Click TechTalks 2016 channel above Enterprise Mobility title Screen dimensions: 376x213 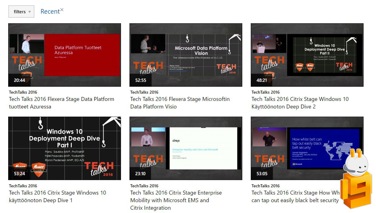click(144, 186)
